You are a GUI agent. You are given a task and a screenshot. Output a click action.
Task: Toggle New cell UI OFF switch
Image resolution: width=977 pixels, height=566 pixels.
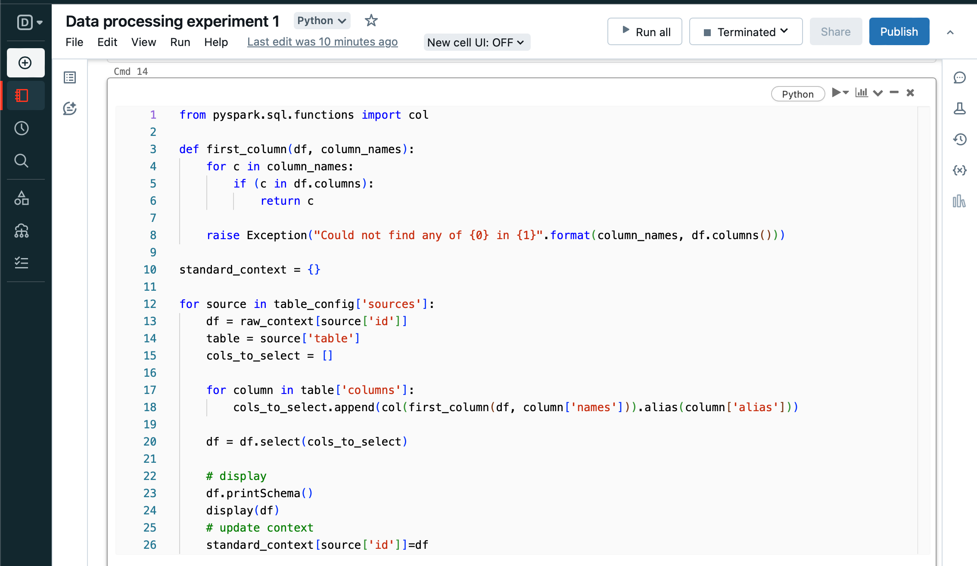pyautogui.click(x=476, y=42)
